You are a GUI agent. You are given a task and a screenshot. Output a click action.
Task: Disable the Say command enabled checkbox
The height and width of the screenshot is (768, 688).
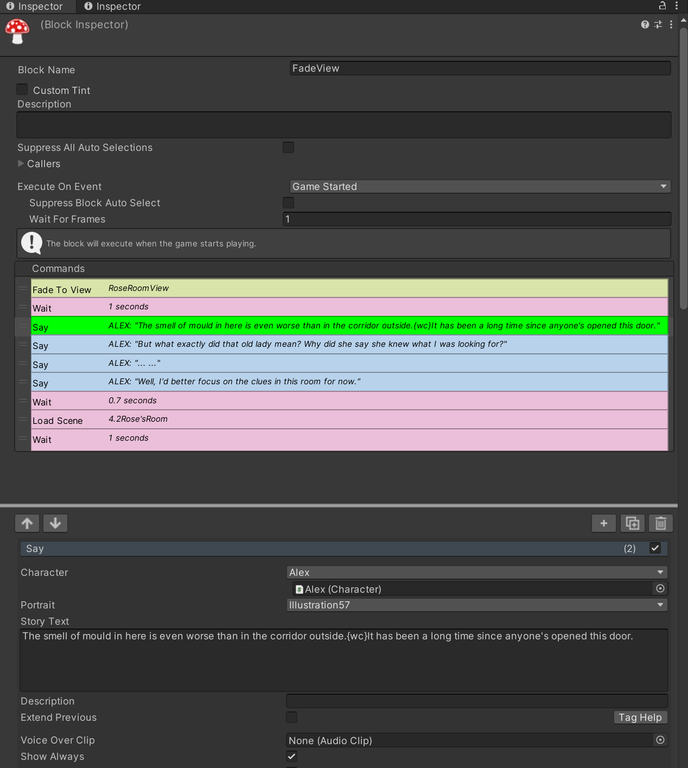[x=655, y=548]
